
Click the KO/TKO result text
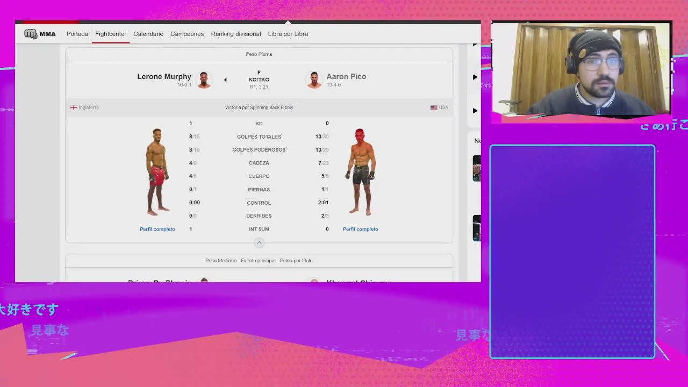[259, 80]
